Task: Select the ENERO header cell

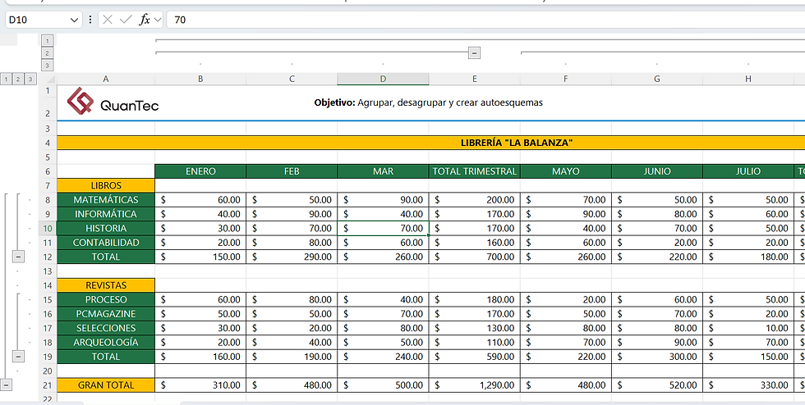Action: pyautogui.click(x=200, y=171)
